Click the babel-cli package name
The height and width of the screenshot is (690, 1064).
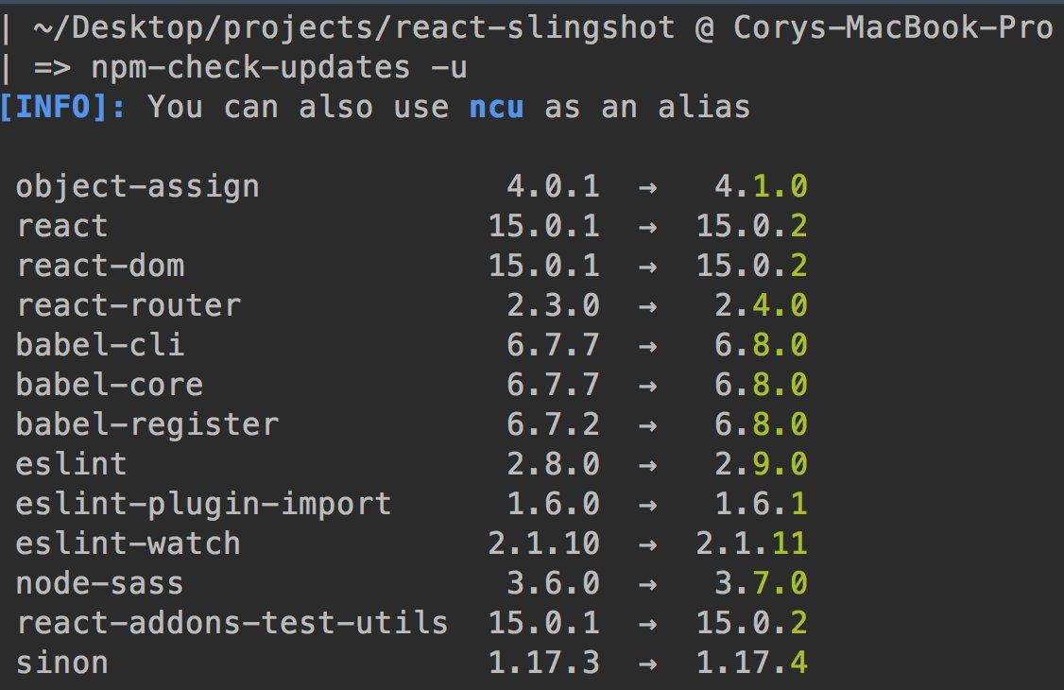click(100, 345)
